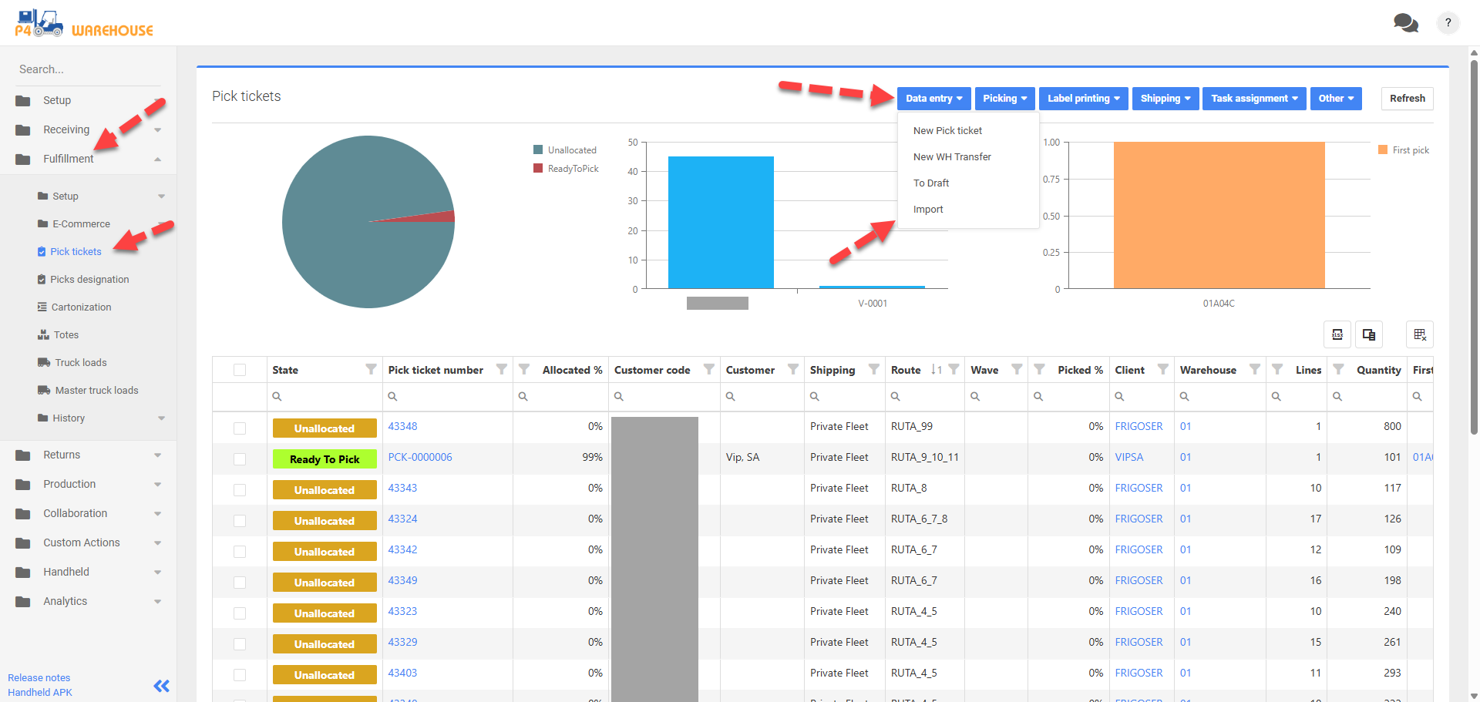Choose New Pick ticket from menu

(947, 131)
